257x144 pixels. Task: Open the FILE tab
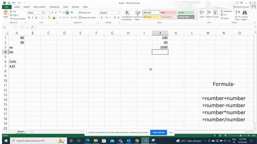[7, 7]
